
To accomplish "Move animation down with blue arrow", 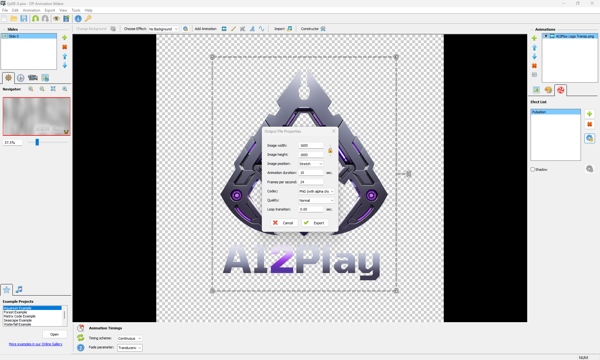I will pyautogui.click(x=534, y=57).
